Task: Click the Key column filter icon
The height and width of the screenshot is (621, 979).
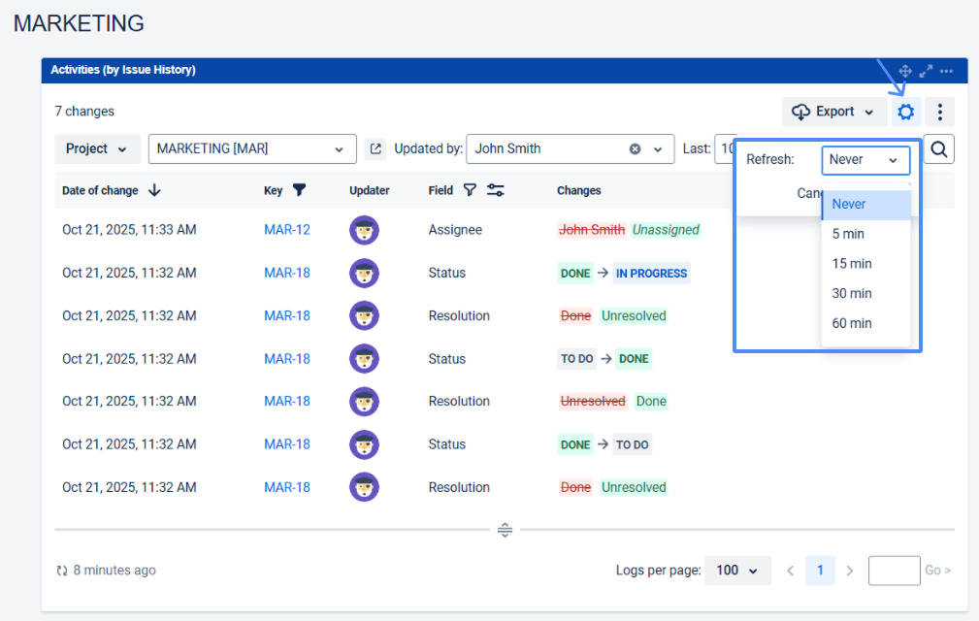Action: tap(299, 190)
